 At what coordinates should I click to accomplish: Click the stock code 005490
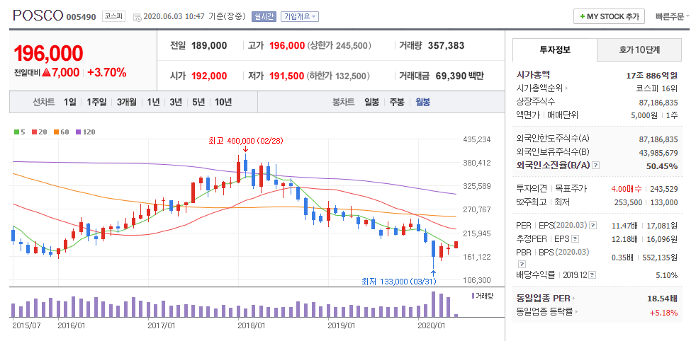click(81, 17)
